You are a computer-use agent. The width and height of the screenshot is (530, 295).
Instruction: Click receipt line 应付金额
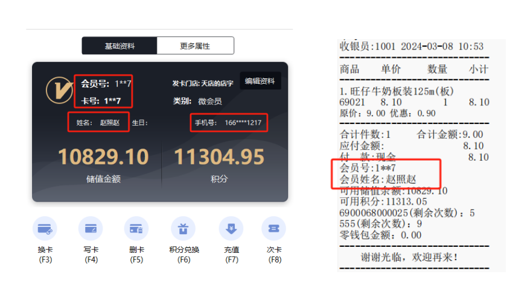(x=411, y=146)
